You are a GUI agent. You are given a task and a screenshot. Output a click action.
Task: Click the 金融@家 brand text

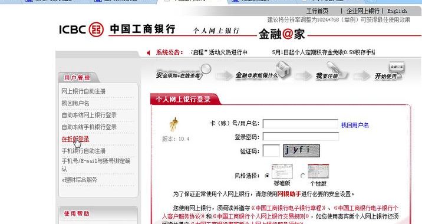point(282,34)
